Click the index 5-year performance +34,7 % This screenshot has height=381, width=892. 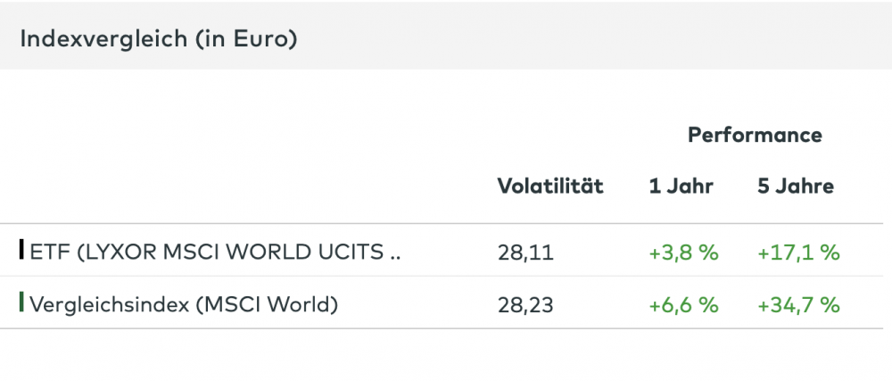(x=798, y=305)
